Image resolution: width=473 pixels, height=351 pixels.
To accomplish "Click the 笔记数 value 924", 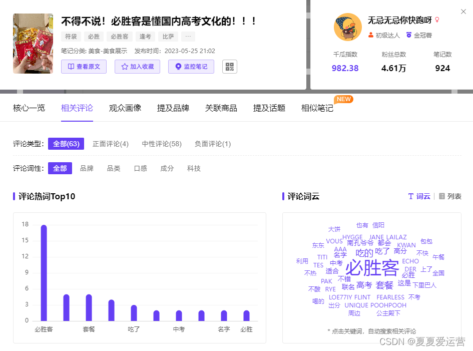I will coord(442,68).
